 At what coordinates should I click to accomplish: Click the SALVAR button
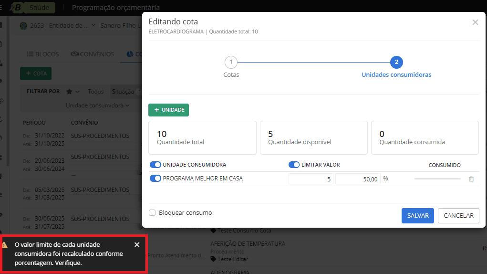pyautogui.click(x=417, y=216)
